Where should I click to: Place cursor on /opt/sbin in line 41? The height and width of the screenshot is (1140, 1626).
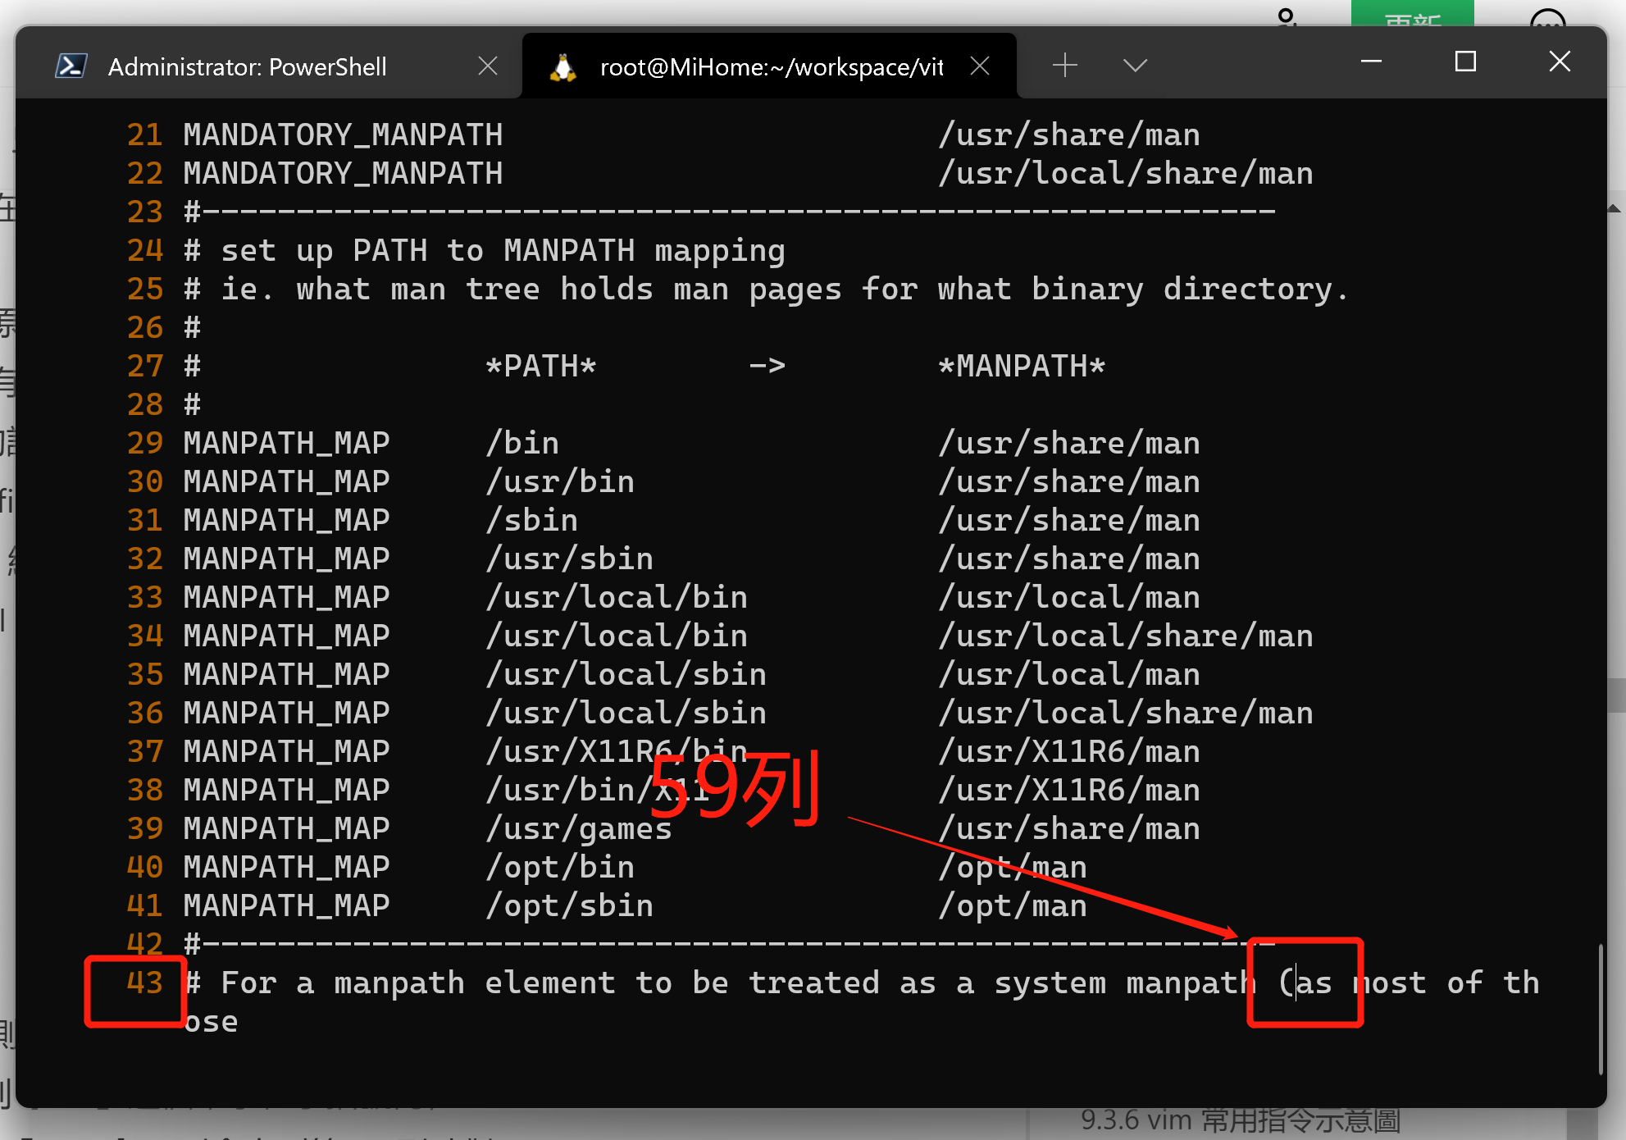pos(570,905)
